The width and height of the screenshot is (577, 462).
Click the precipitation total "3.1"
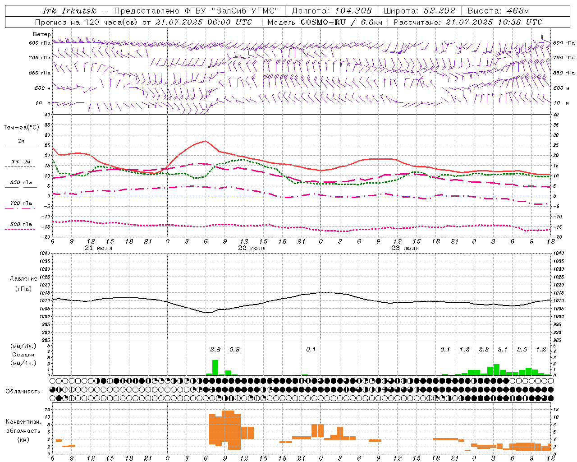pos(503,349)
